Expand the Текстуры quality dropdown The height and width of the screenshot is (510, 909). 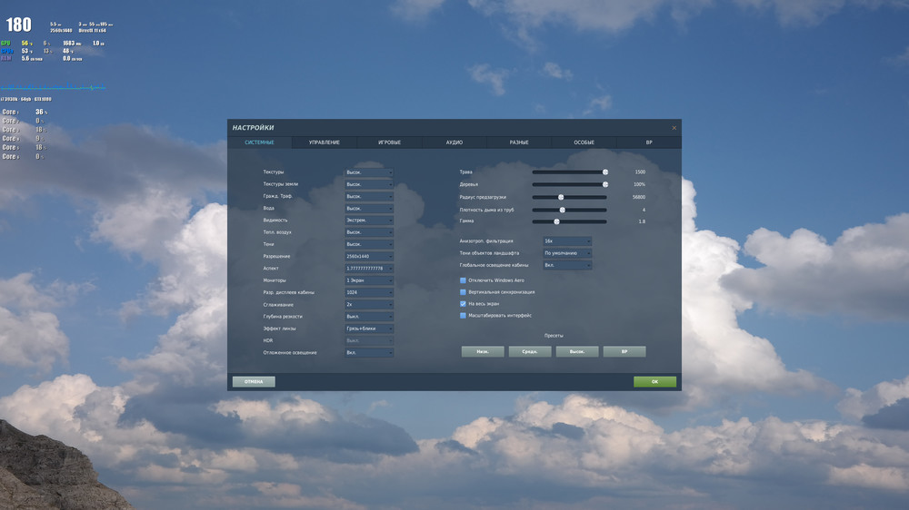[x=369, y=172]
